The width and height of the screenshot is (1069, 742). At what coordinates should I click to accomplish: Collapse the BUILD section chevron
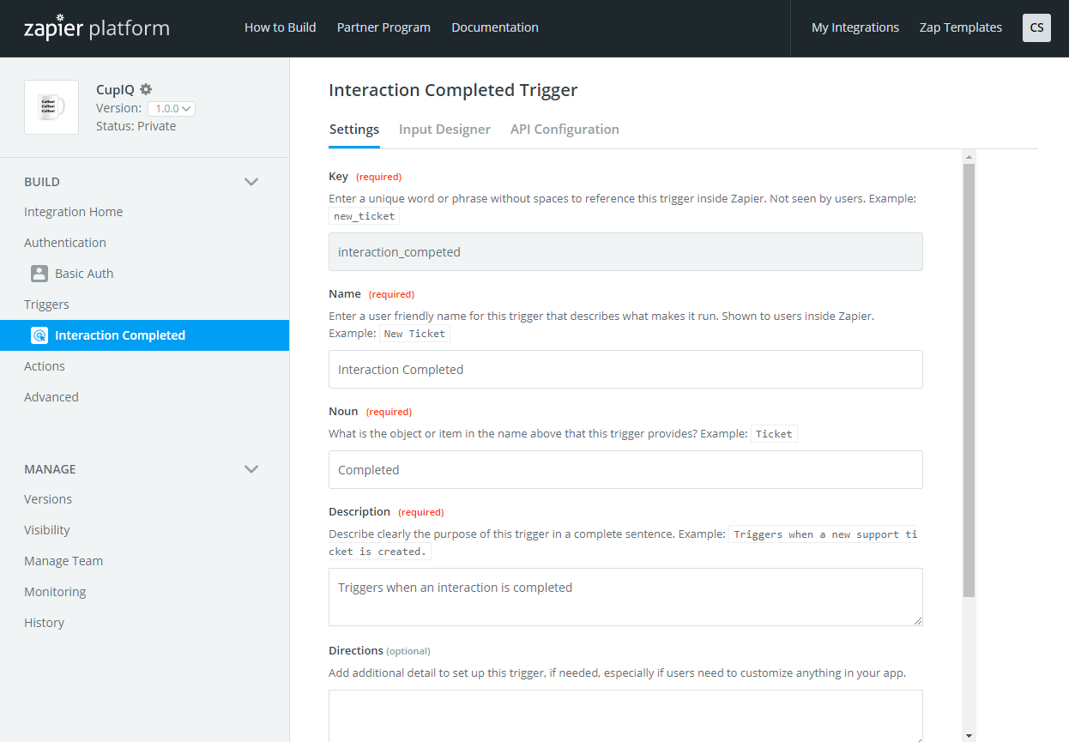tap(251, 182)
